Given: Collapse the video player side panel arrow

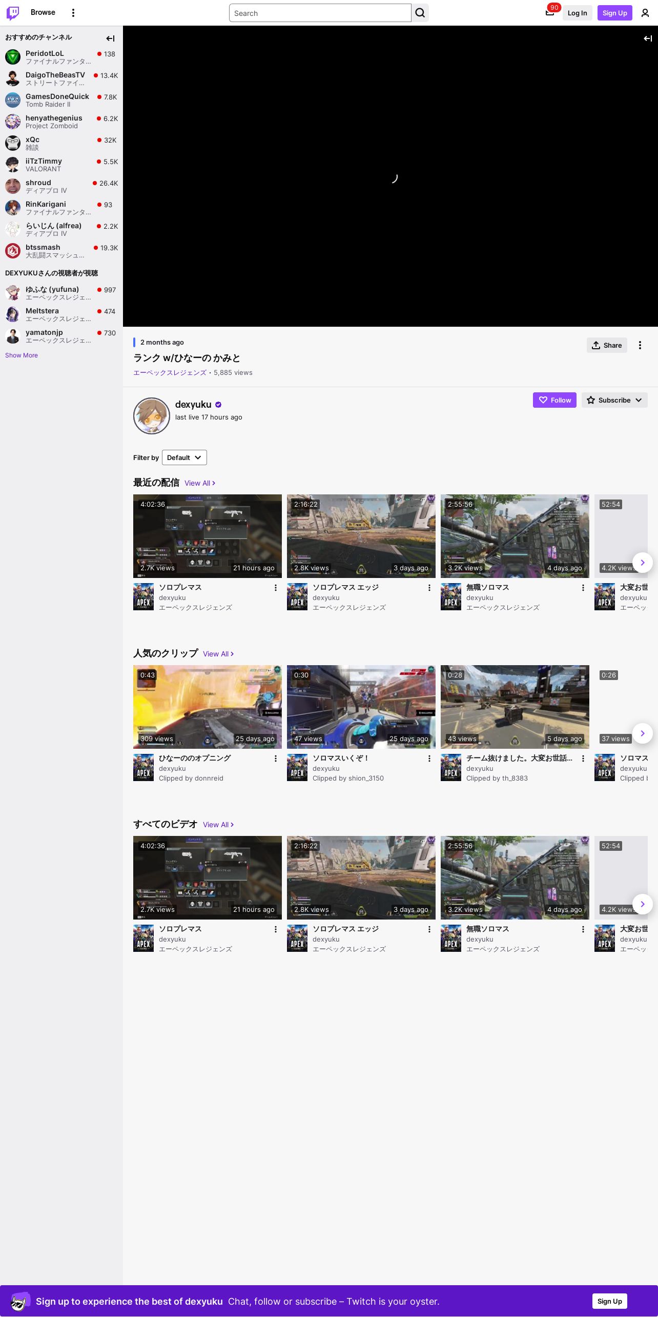Looking at the screenshot, I should click(x=648, y=38).
